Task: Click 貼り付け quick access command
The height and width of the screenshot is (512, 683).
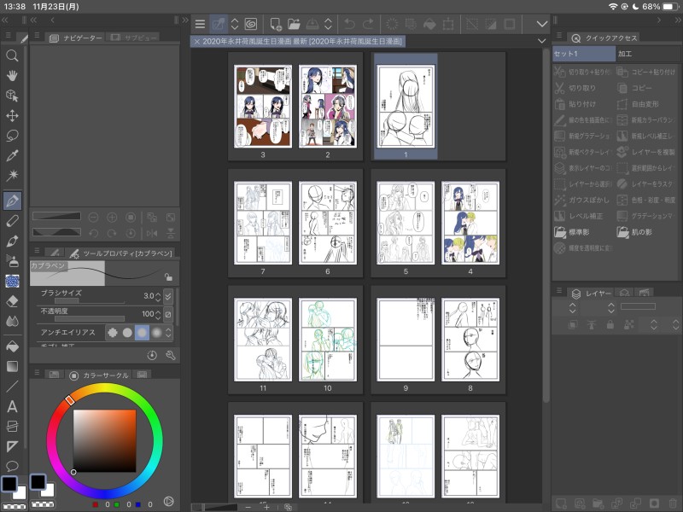Action: [584, 104]
